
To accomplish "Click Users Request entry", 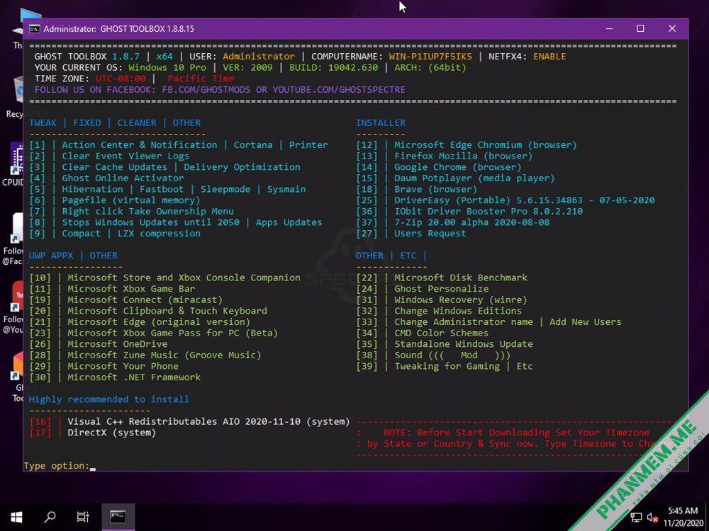I will click(411, 234).
